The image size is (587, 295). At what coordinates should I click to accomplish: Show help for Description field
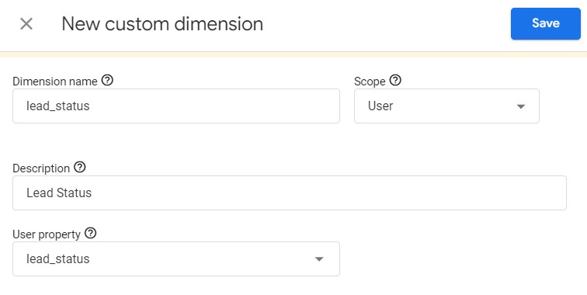point(80,167)
